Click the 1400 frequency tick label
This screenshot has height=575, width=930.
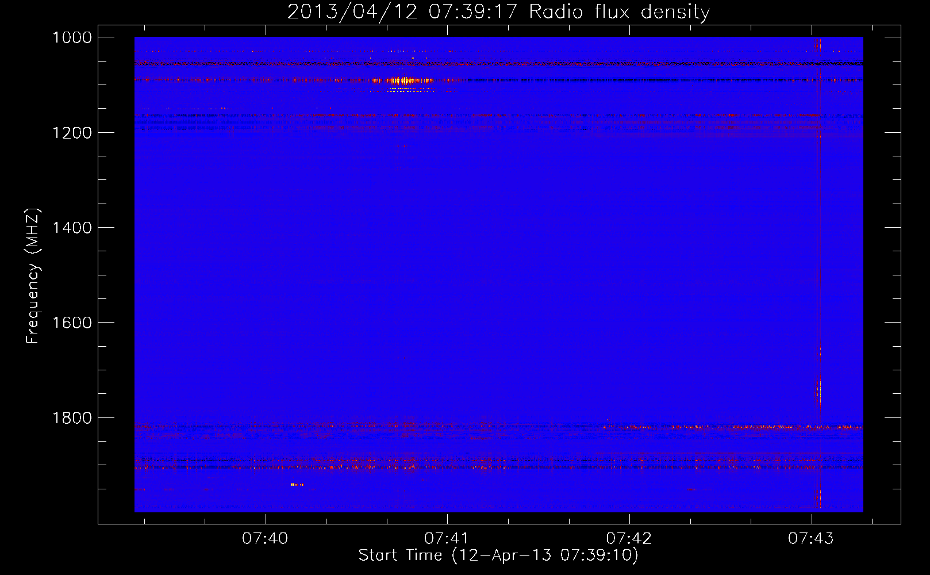click(x=72, y=228)
